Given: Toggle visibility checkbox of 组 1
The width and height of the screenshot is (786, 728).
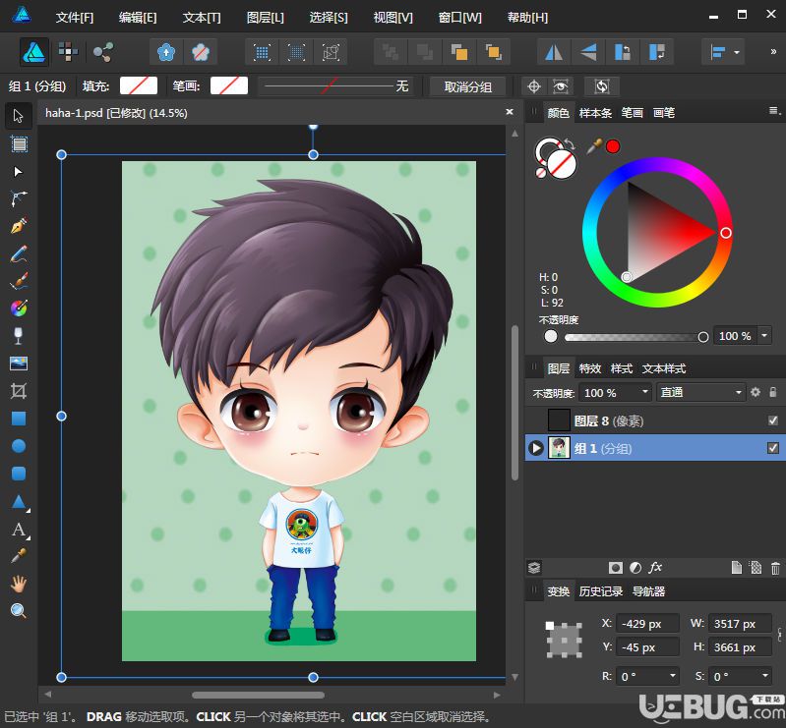Looking at the screenshot, I should 773,448.
